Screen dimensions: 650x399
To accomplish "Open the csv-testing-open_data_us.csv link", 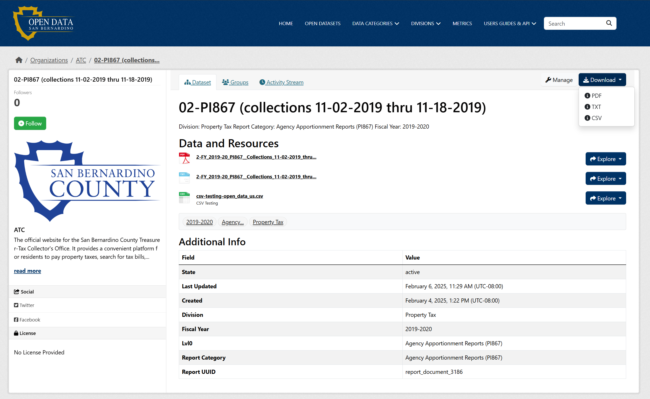I will (x=229, y=196).
